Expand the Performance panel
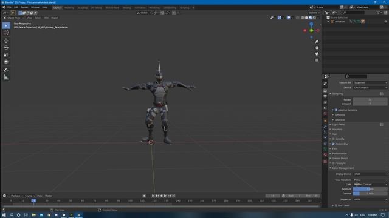This screenshot has width=389, height=218. pos(339,153)
